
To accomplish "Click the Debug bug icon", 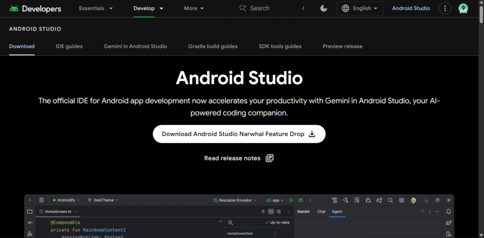I will 301,200.
